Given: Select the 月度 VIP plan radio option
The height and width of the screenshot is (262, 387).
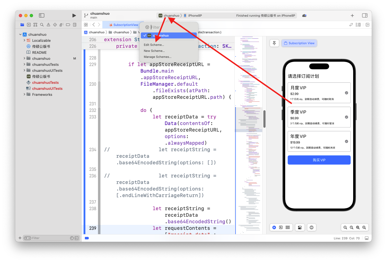Looking at the screenshot, I should [x=346, y=93].
